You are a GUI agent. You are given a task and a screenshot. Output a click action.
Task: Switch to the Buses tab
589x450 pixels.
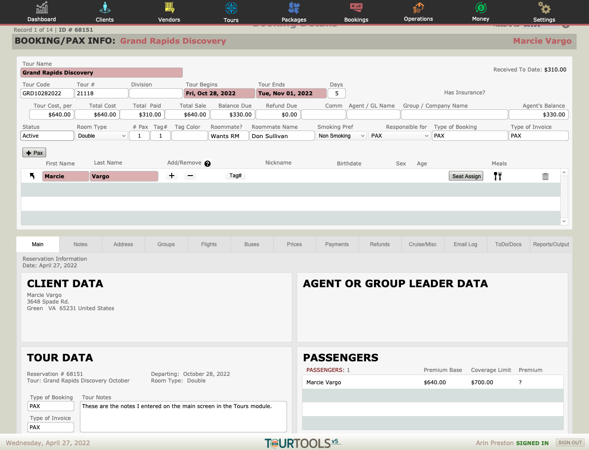(x=252, y=244)
